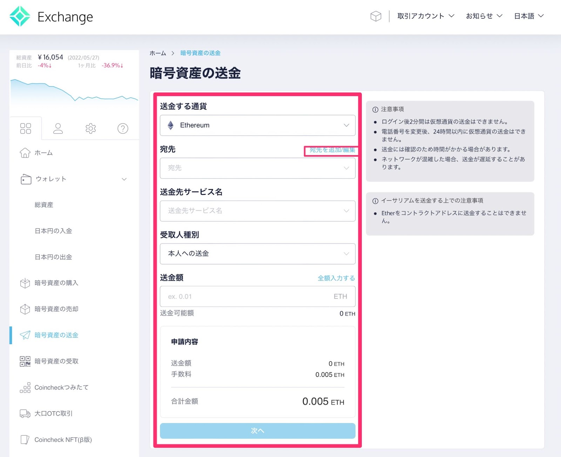Open the お知らせ dropdown menu
Image resolution: width=561 pixels, height=457 pixels.
tap(484, 16)
